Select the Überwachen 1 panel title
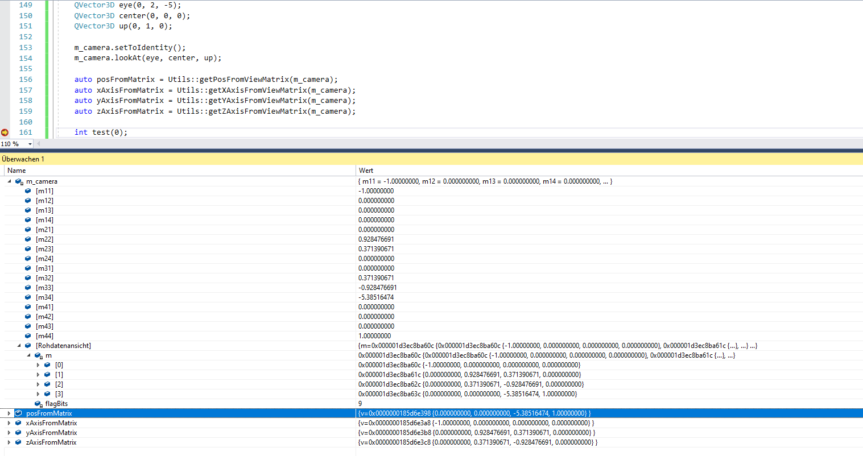Screen dimensions: 863x456 point(23,159)
